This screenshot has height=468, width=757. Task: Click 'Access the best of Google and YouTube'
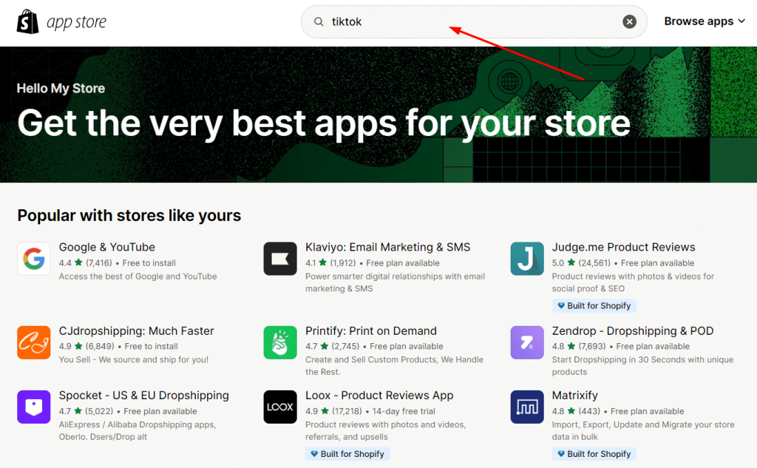138,277
